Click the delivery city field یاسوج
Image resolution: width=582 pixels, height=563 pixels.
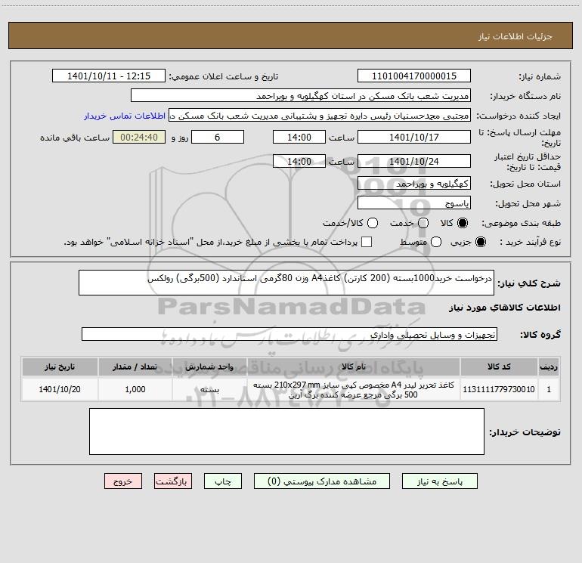414,203
